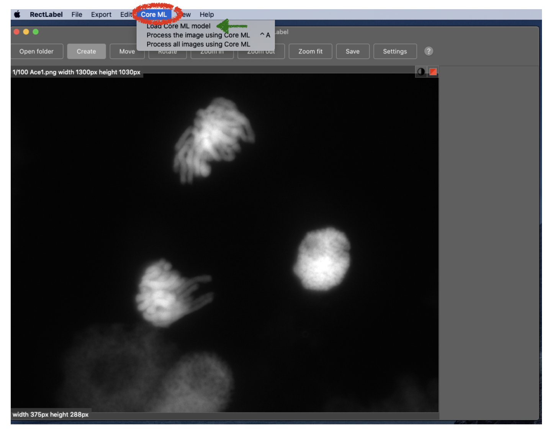Close the open Core ML menu

click(x=154, y=15)
